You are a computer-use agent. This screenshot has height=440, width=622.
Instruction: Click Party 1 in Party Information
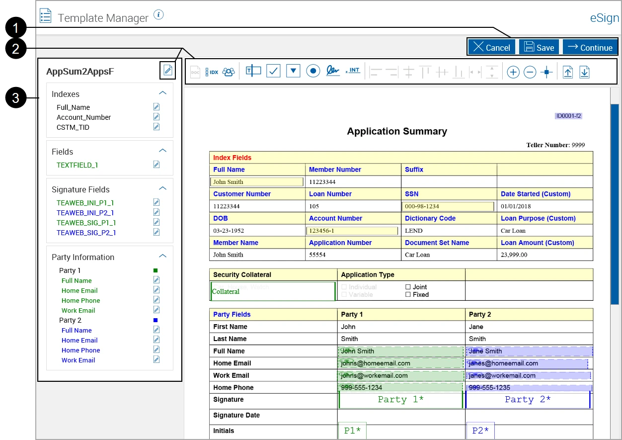coord(70,270)
